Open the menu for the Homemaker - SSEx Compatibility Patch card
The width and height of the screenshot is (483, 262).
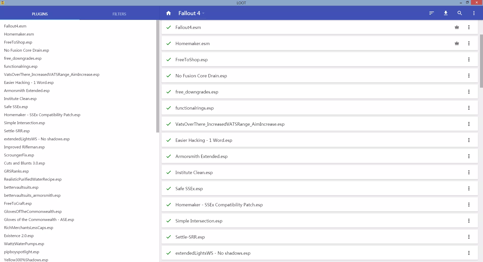(x=469, y=205)
